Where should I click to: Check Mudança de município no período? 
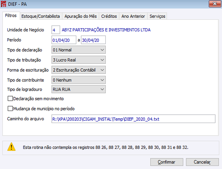pos(10,108)
